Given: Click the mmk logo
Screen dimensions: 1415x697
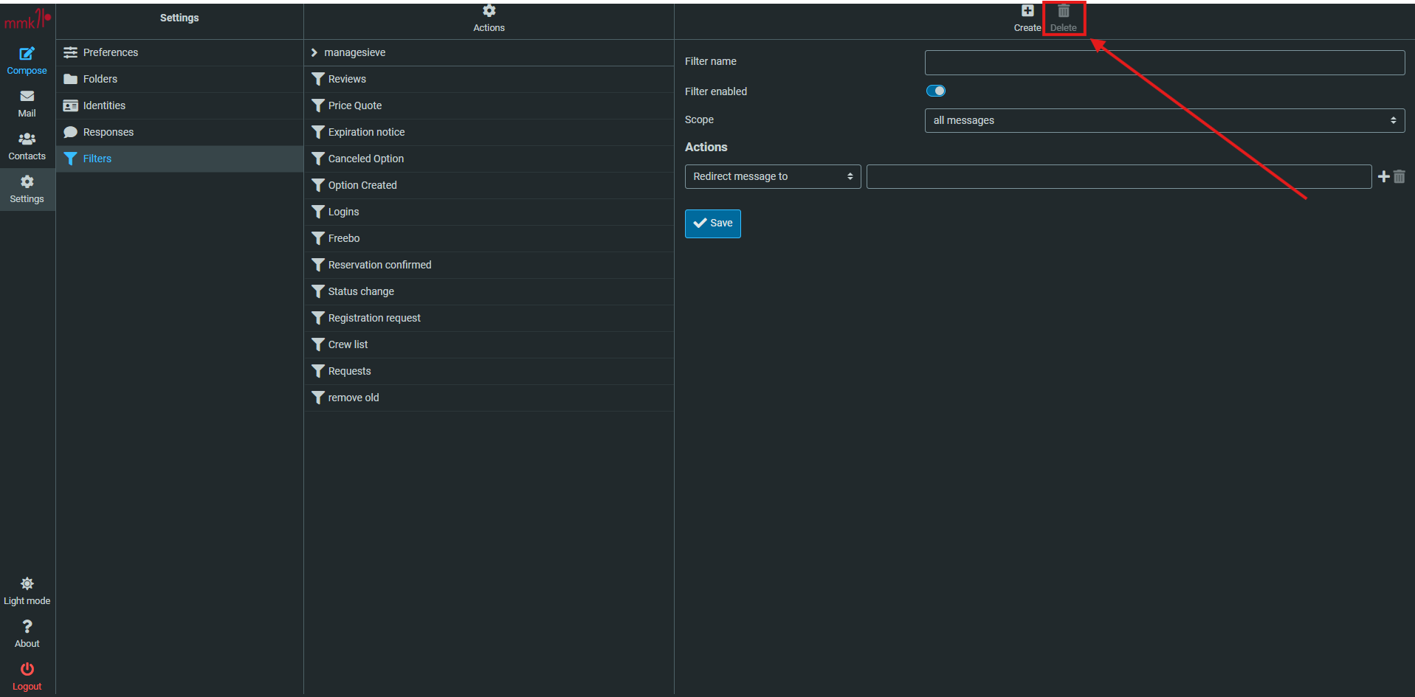Looking at the screenshot, I should [x=27, y=20].
